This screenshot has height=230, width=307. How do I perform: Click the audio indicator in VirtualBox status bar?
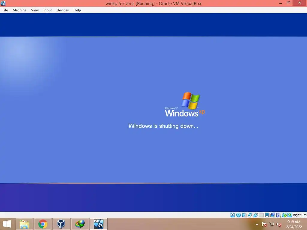[244, 215]
